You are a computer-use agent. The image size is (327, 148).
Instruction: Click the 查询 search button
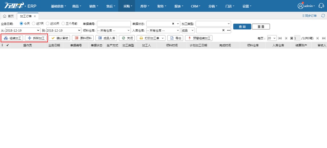[242, 27]
